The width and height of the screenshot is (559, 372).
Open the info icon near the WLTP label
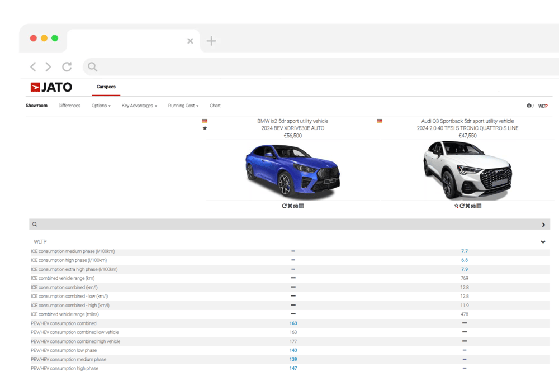coord(528,106)
